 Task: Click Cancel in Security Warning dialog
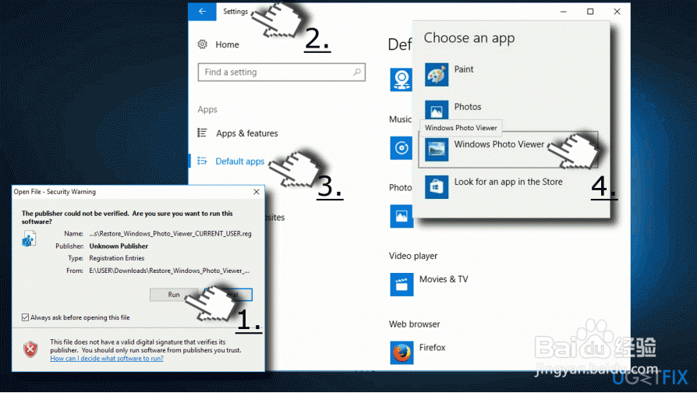click(x=228, y=294)
